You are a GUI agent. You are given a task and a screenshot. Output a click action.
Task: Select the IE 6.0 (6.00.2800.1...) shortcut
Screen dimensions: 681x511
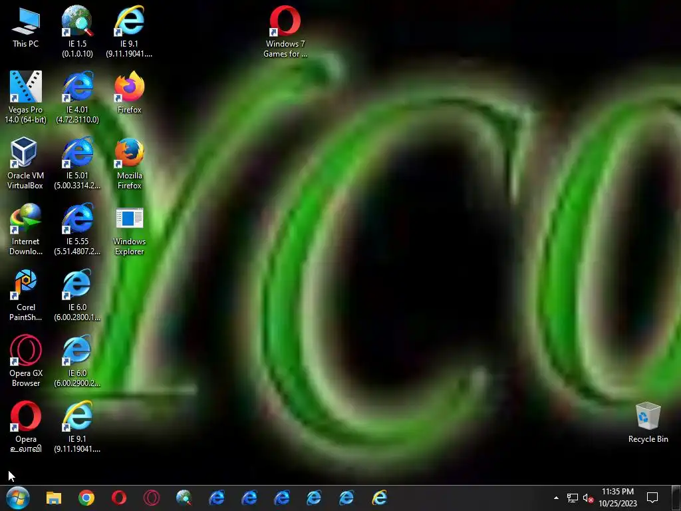(77, 295)
